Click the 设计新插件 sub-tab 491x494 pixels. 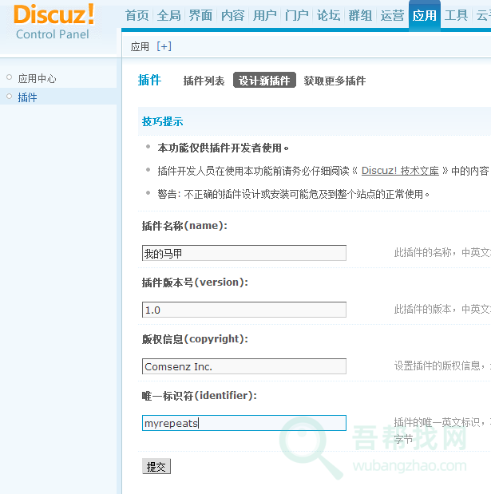click(264, 81)
